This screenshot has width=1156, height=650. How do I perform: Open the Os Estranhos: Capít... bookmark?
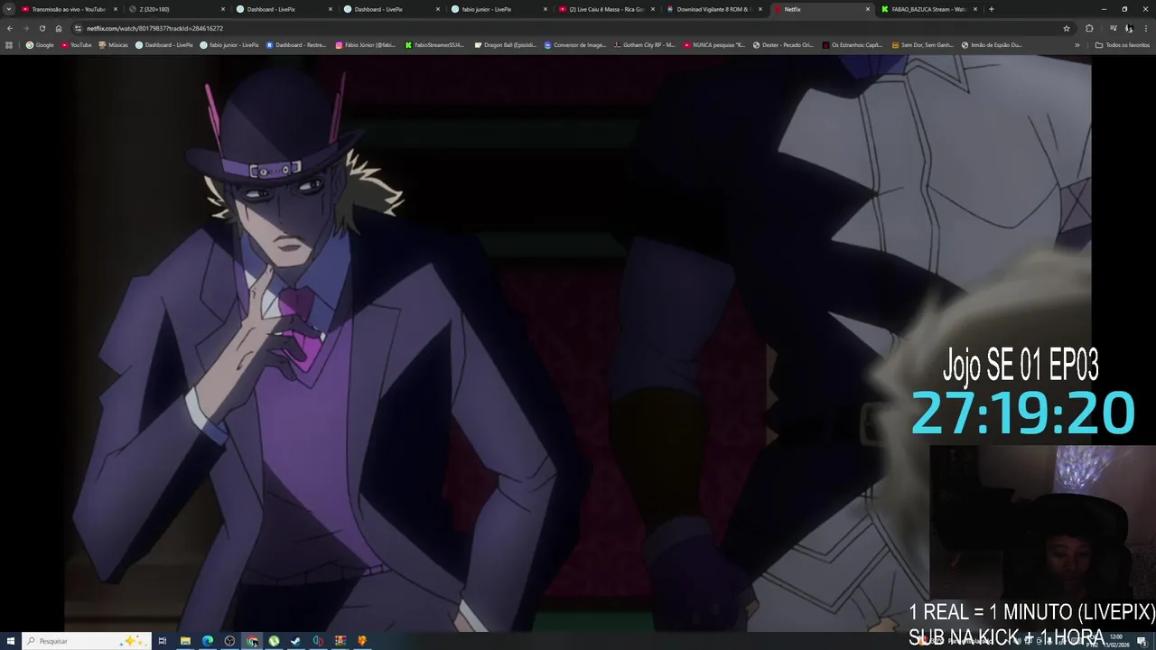[853, 44]
